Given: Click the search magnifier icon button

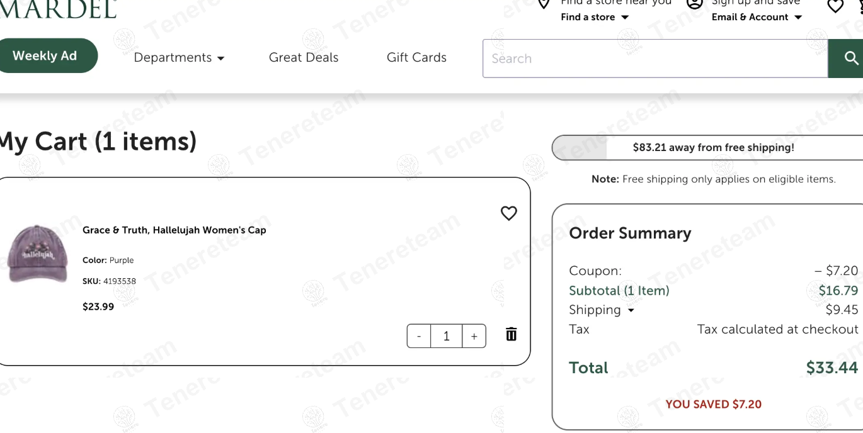Looking at the screenshot, I should (847, 59).
